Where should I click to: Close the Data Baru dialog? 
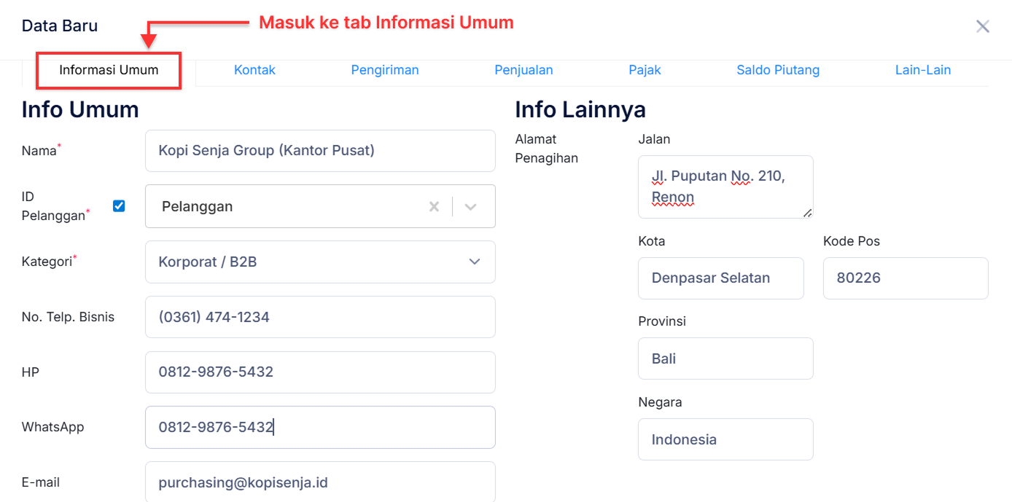(982, 26)
